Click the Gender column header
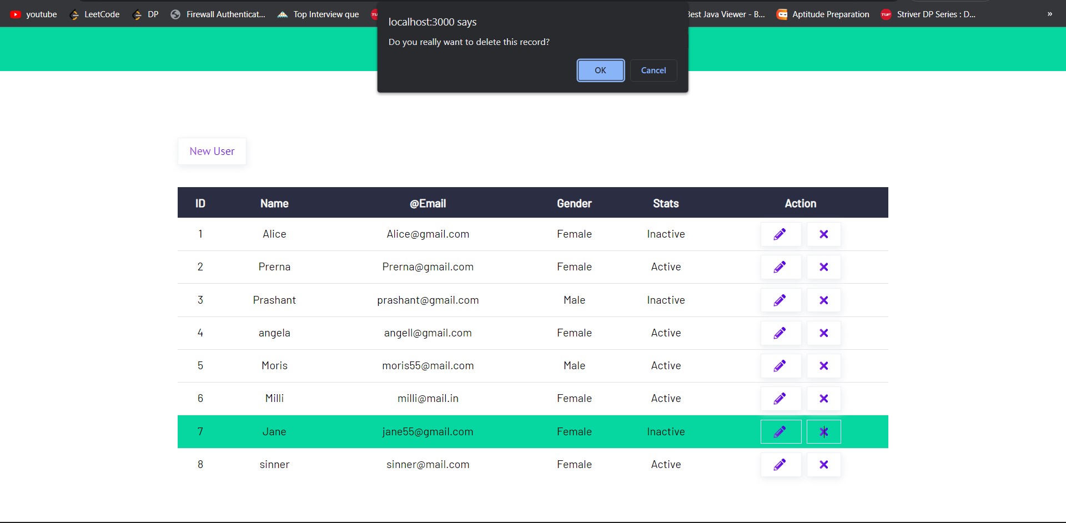The width and height of the screenshot is (1066, 523). point(575,204)
